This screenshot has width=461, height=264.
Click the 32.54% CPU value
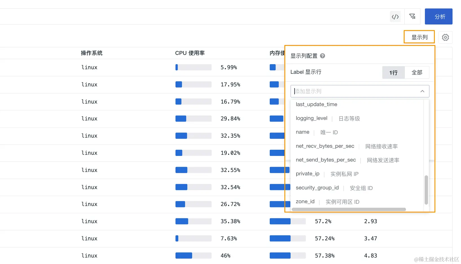tap(230, 187)
